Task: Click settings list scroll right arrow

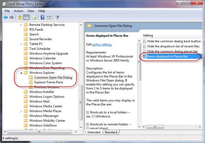Action: pos(200,127)
